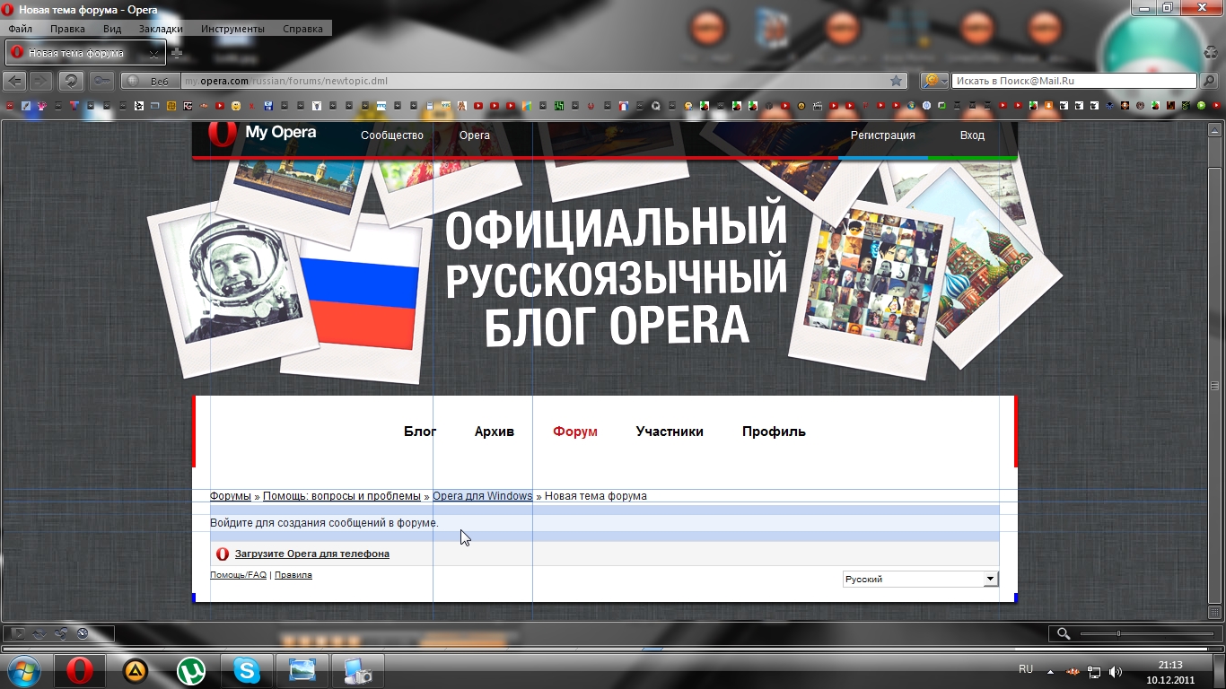Click the zoom magnifier in the status bar

[x=1064, y=633]
